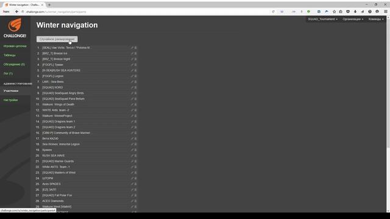Delete [SQUAD] NORD via trash icon
390x219 pixels.
[x=135, y=88]
